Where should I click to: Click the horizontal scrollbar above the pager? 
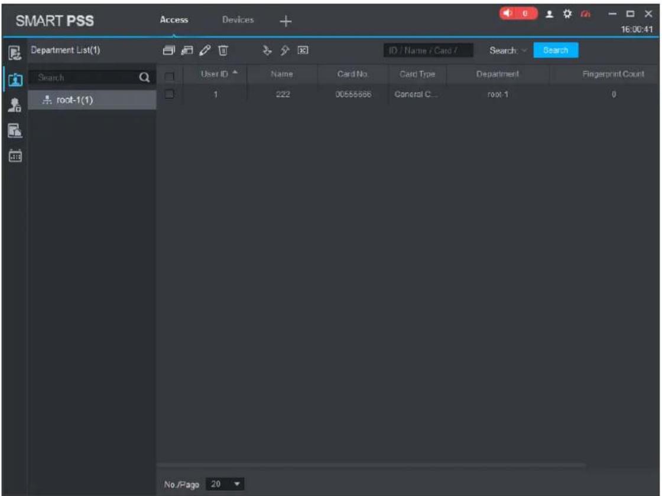[372, 465]
